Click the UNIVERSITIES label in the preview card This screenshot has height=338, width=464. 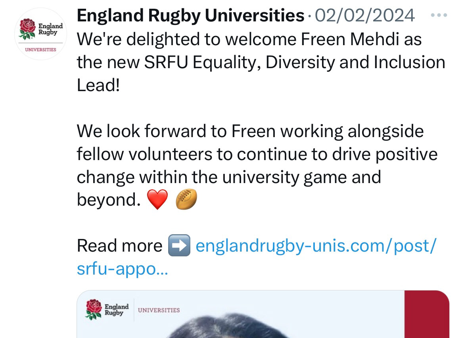click(159, 310)
